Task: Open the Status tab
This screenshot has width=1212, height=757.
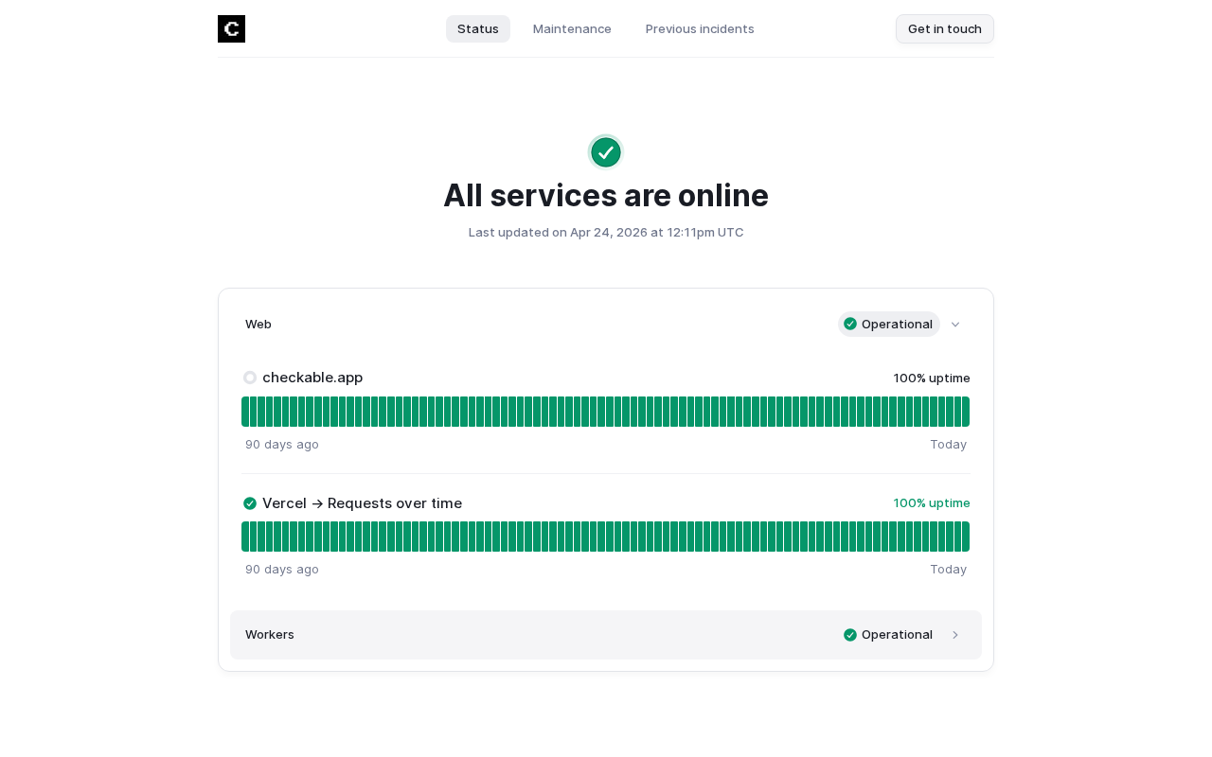Action: (478, 28)
